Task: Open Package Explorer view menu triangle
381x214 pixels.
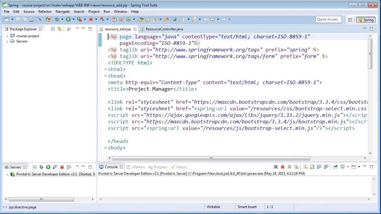Action: tap(77, 29)
